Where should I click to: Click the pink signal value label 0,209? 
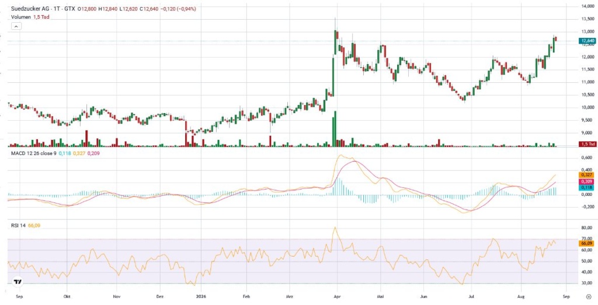click(587, 181)
